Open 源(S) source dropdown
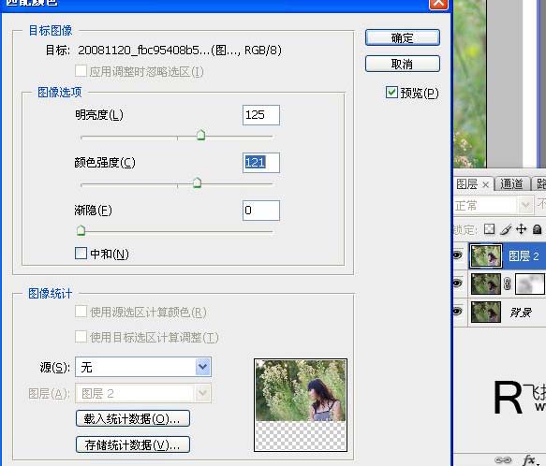 click(x=143, y=367)
